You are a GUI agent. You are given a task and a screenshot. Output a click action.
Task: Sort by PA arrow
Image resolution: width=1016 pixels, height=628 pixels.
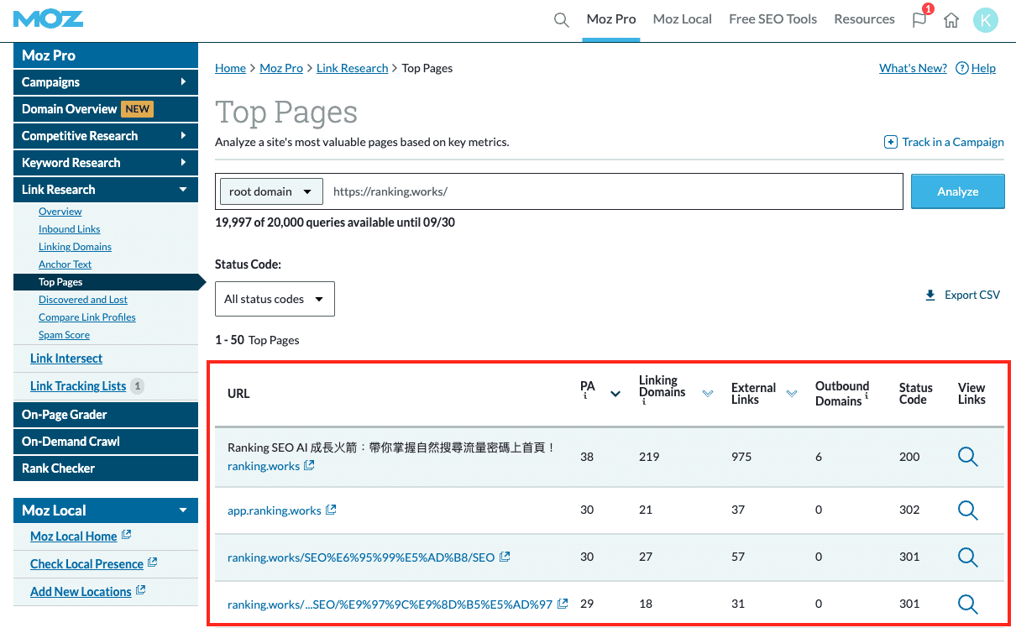615,394
